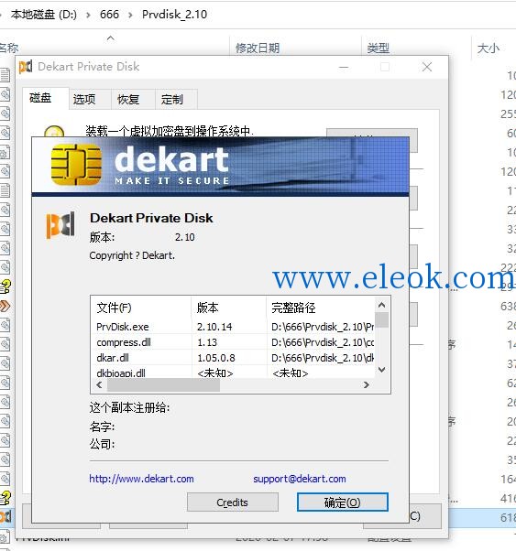Click version cell 2.10.14

(214, 327)
